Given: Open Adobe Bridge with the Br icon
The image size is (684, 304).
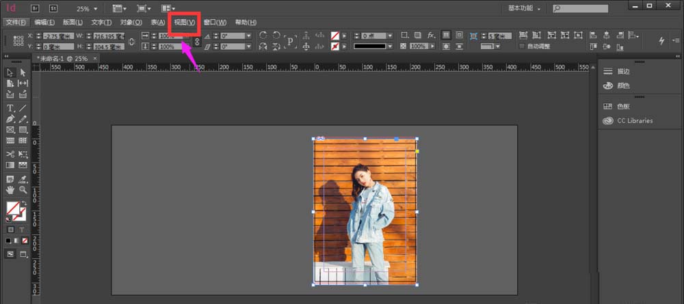Looking at the screenshot, I should click(x=36, y=9).
